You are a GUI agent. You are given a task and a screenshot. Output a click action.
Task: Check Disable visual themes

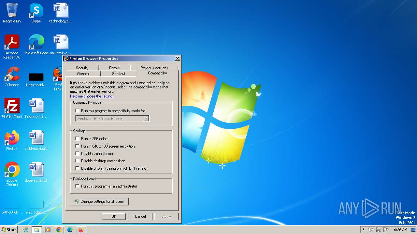[x=77, y=154]
